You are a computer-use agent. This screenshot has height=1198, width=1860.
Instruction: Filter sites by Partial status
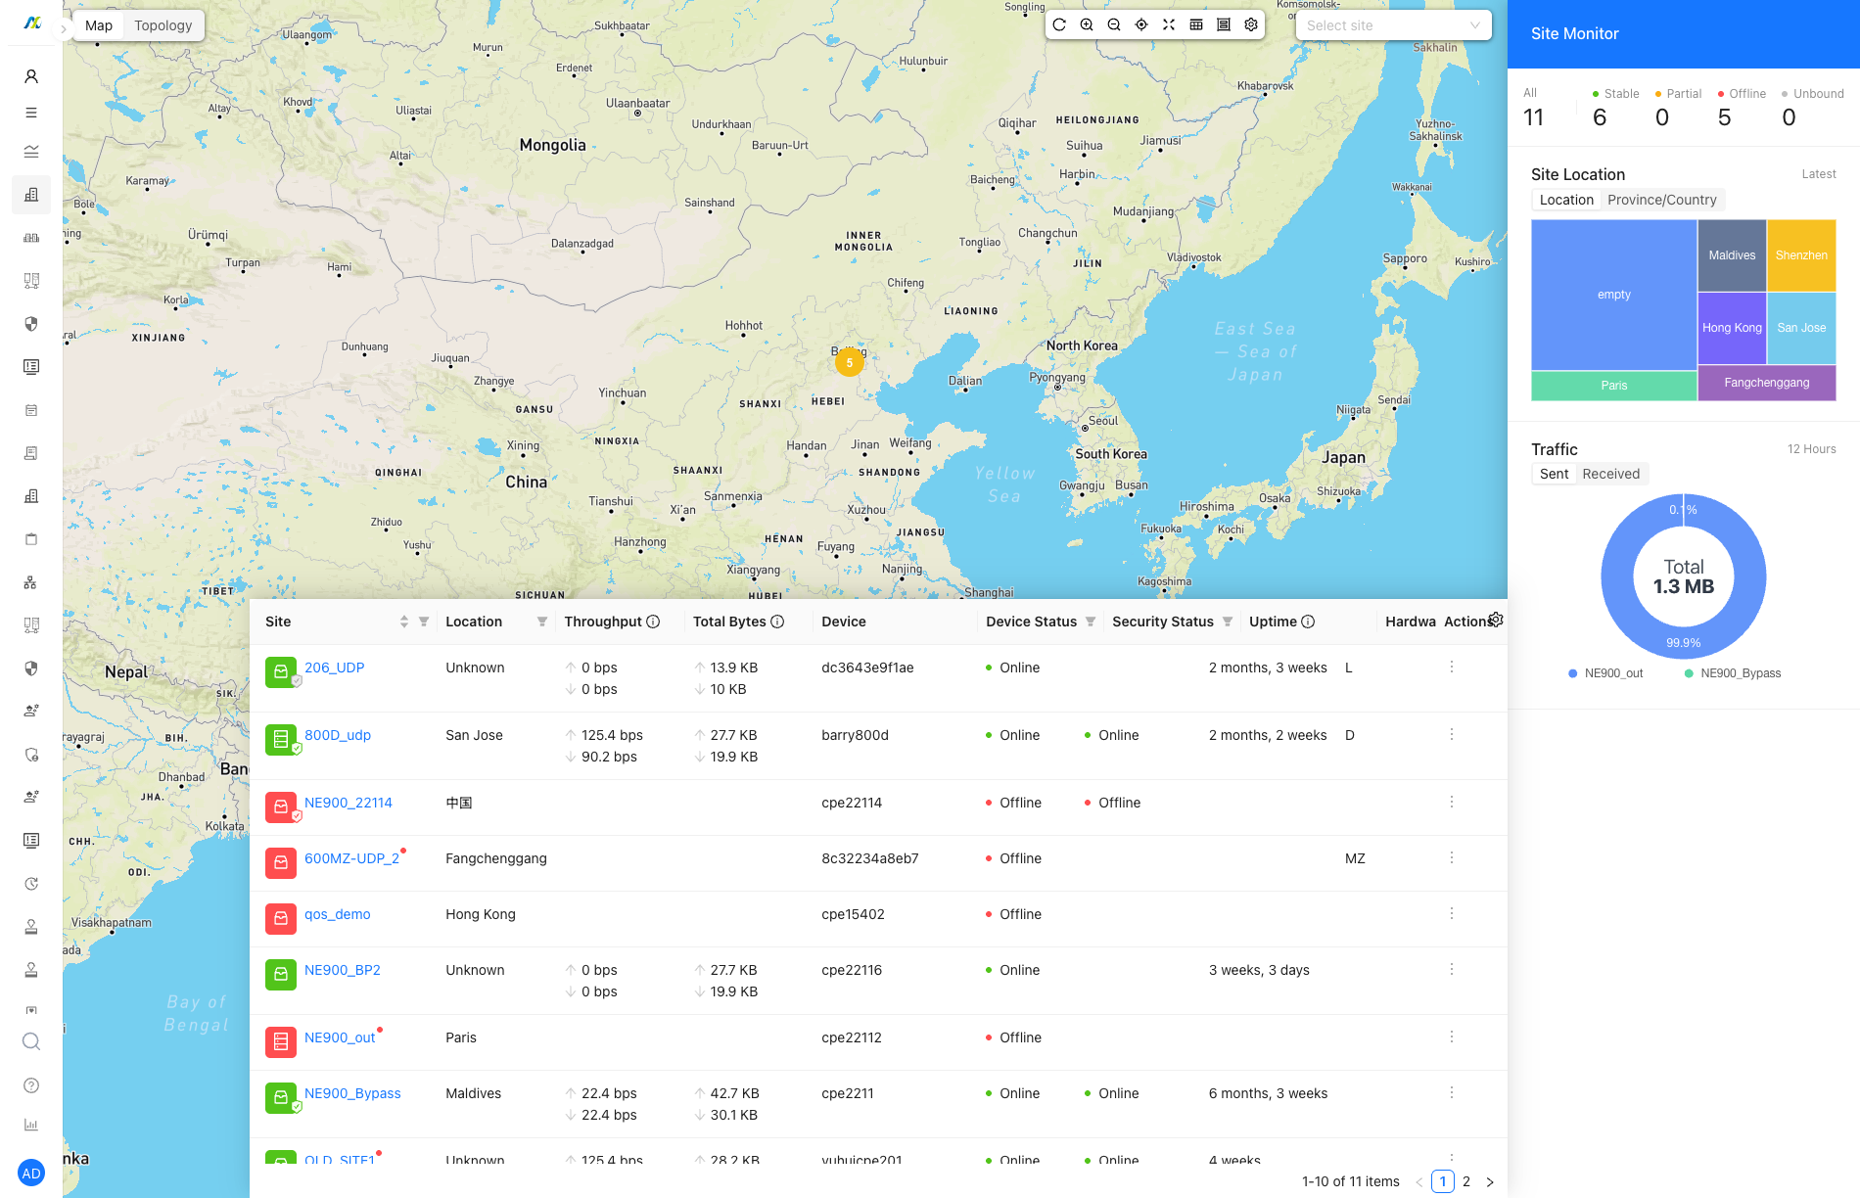1678,108
